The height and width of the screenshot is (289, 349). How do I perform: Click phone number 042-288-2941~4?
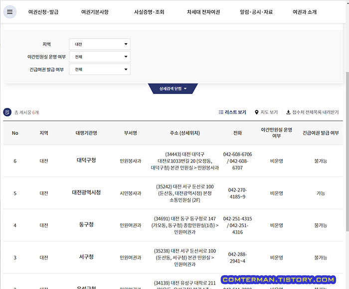tap(237, 258)
